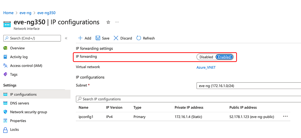
Task: Click the IPv4 cell in ipconfig1 row
Action: 109,117
